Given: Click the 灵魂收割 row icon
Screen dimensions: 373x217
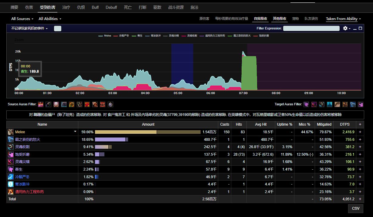Looking at the screenshot, I should click(x=11, y=147).
